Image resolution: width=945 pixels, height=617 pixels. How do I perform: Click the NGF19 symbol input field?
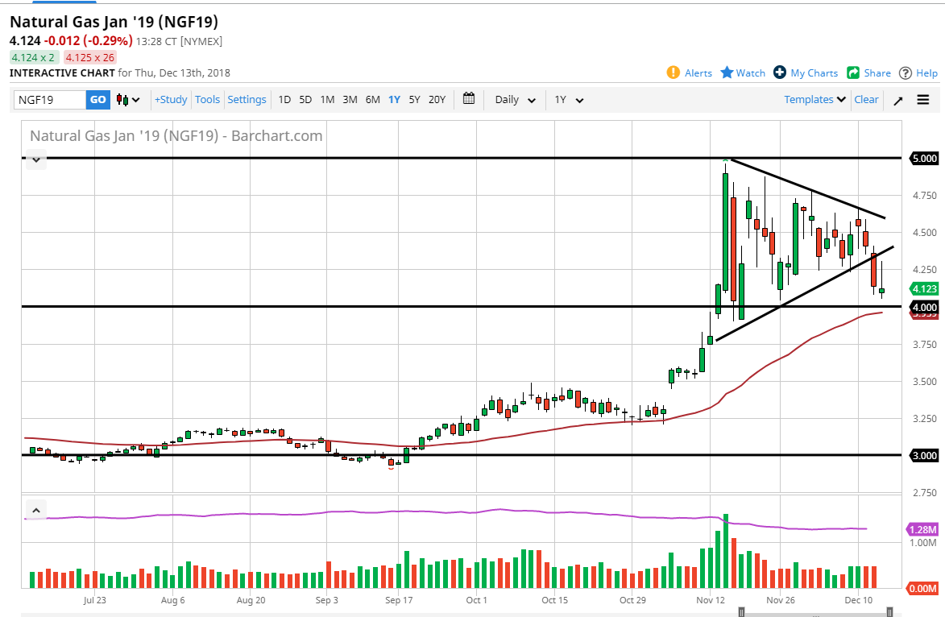point(50,100)
